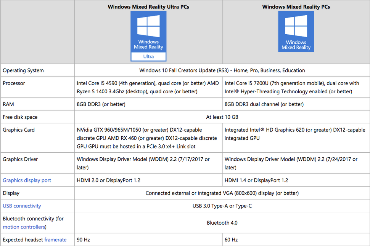Click the NVidia GTX 960 graphics card cell
This screenshot has width=370, height=246.
[148, 138]
